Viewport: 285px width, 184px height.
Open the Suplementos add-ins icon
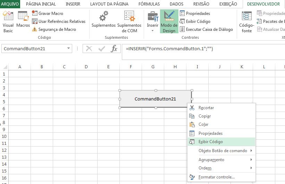tap(103, 21)
